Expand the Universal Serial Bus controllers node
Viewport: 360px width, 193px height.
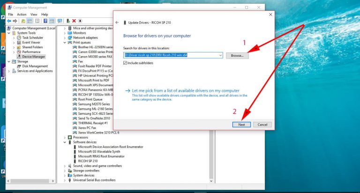pos(65,180)
